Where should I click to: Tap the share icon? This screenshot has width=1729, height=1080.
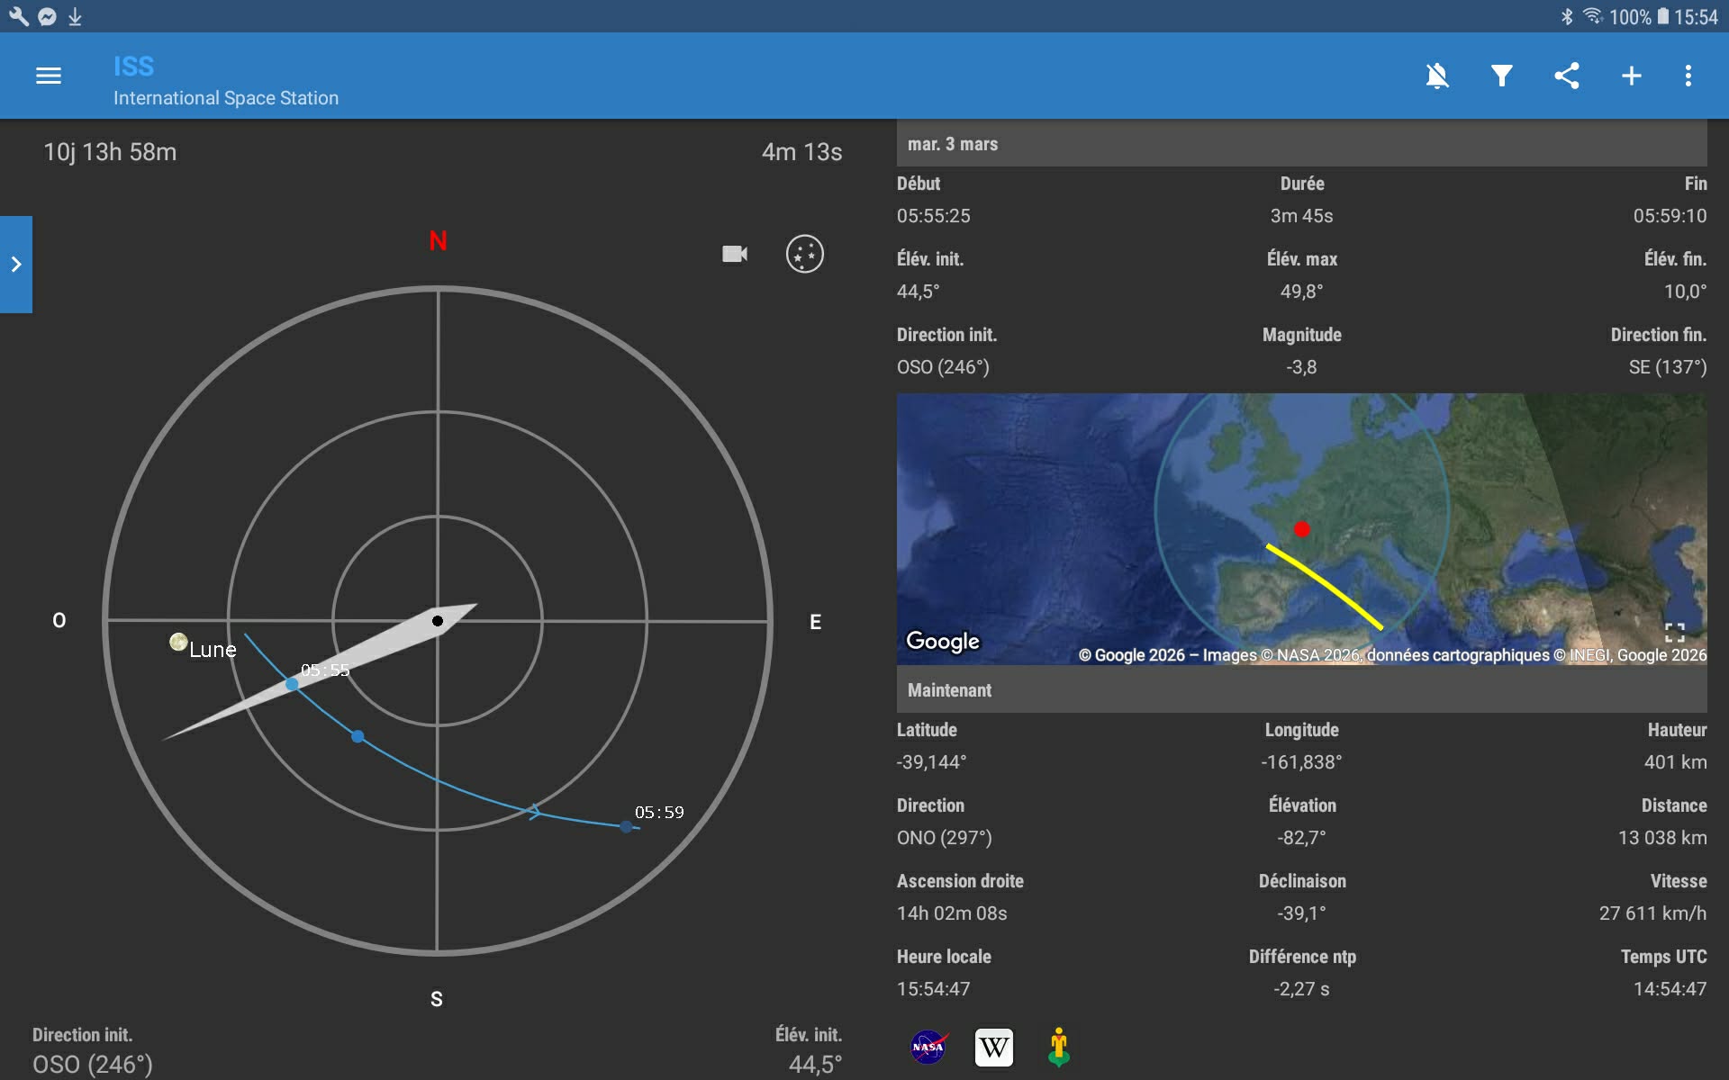point(1567,76)
